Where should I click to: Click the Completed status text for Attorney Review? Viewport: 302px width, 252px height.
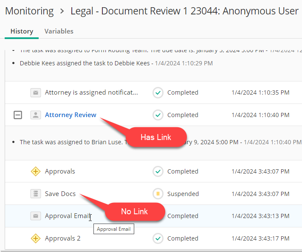point(183,115)
